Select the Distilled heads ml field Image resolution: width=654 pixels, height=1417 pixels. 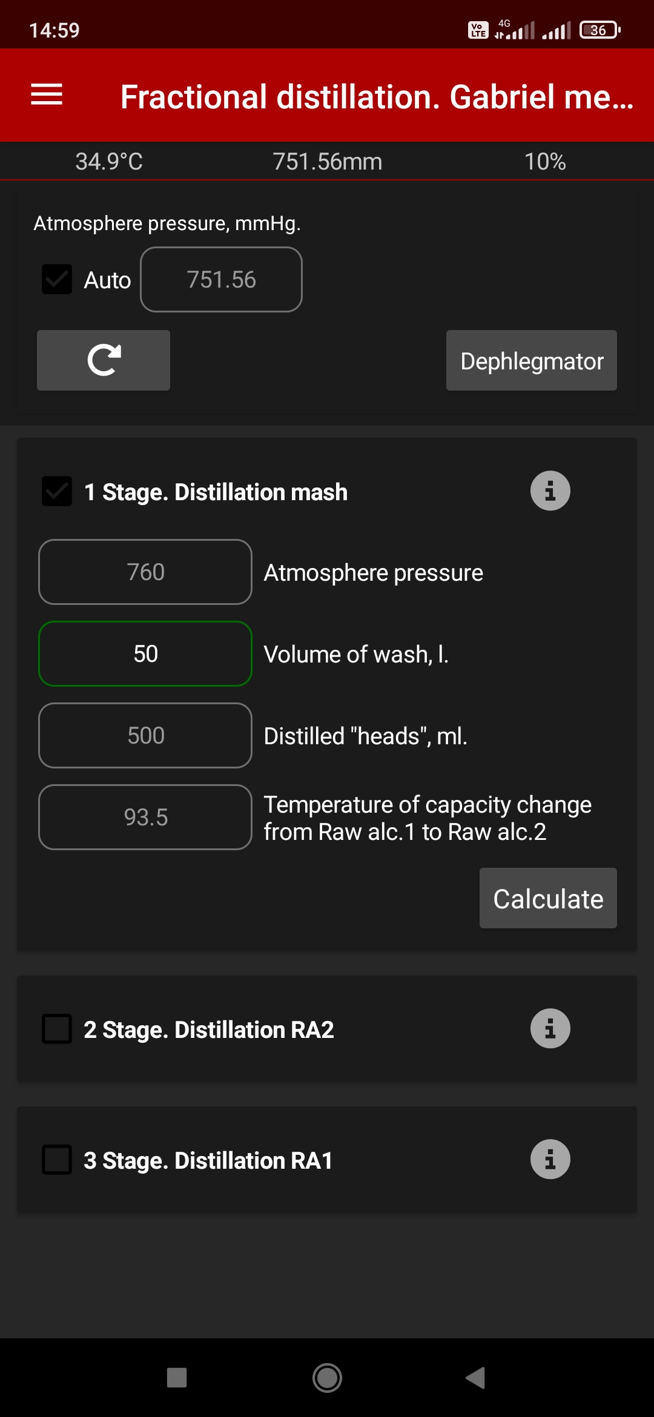pyautogui.click(x=145, y=736)
